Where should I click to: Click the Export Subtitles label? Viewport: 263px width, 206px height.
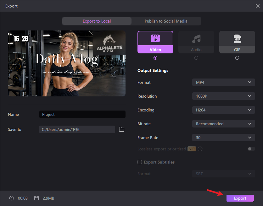click(159, 162)
